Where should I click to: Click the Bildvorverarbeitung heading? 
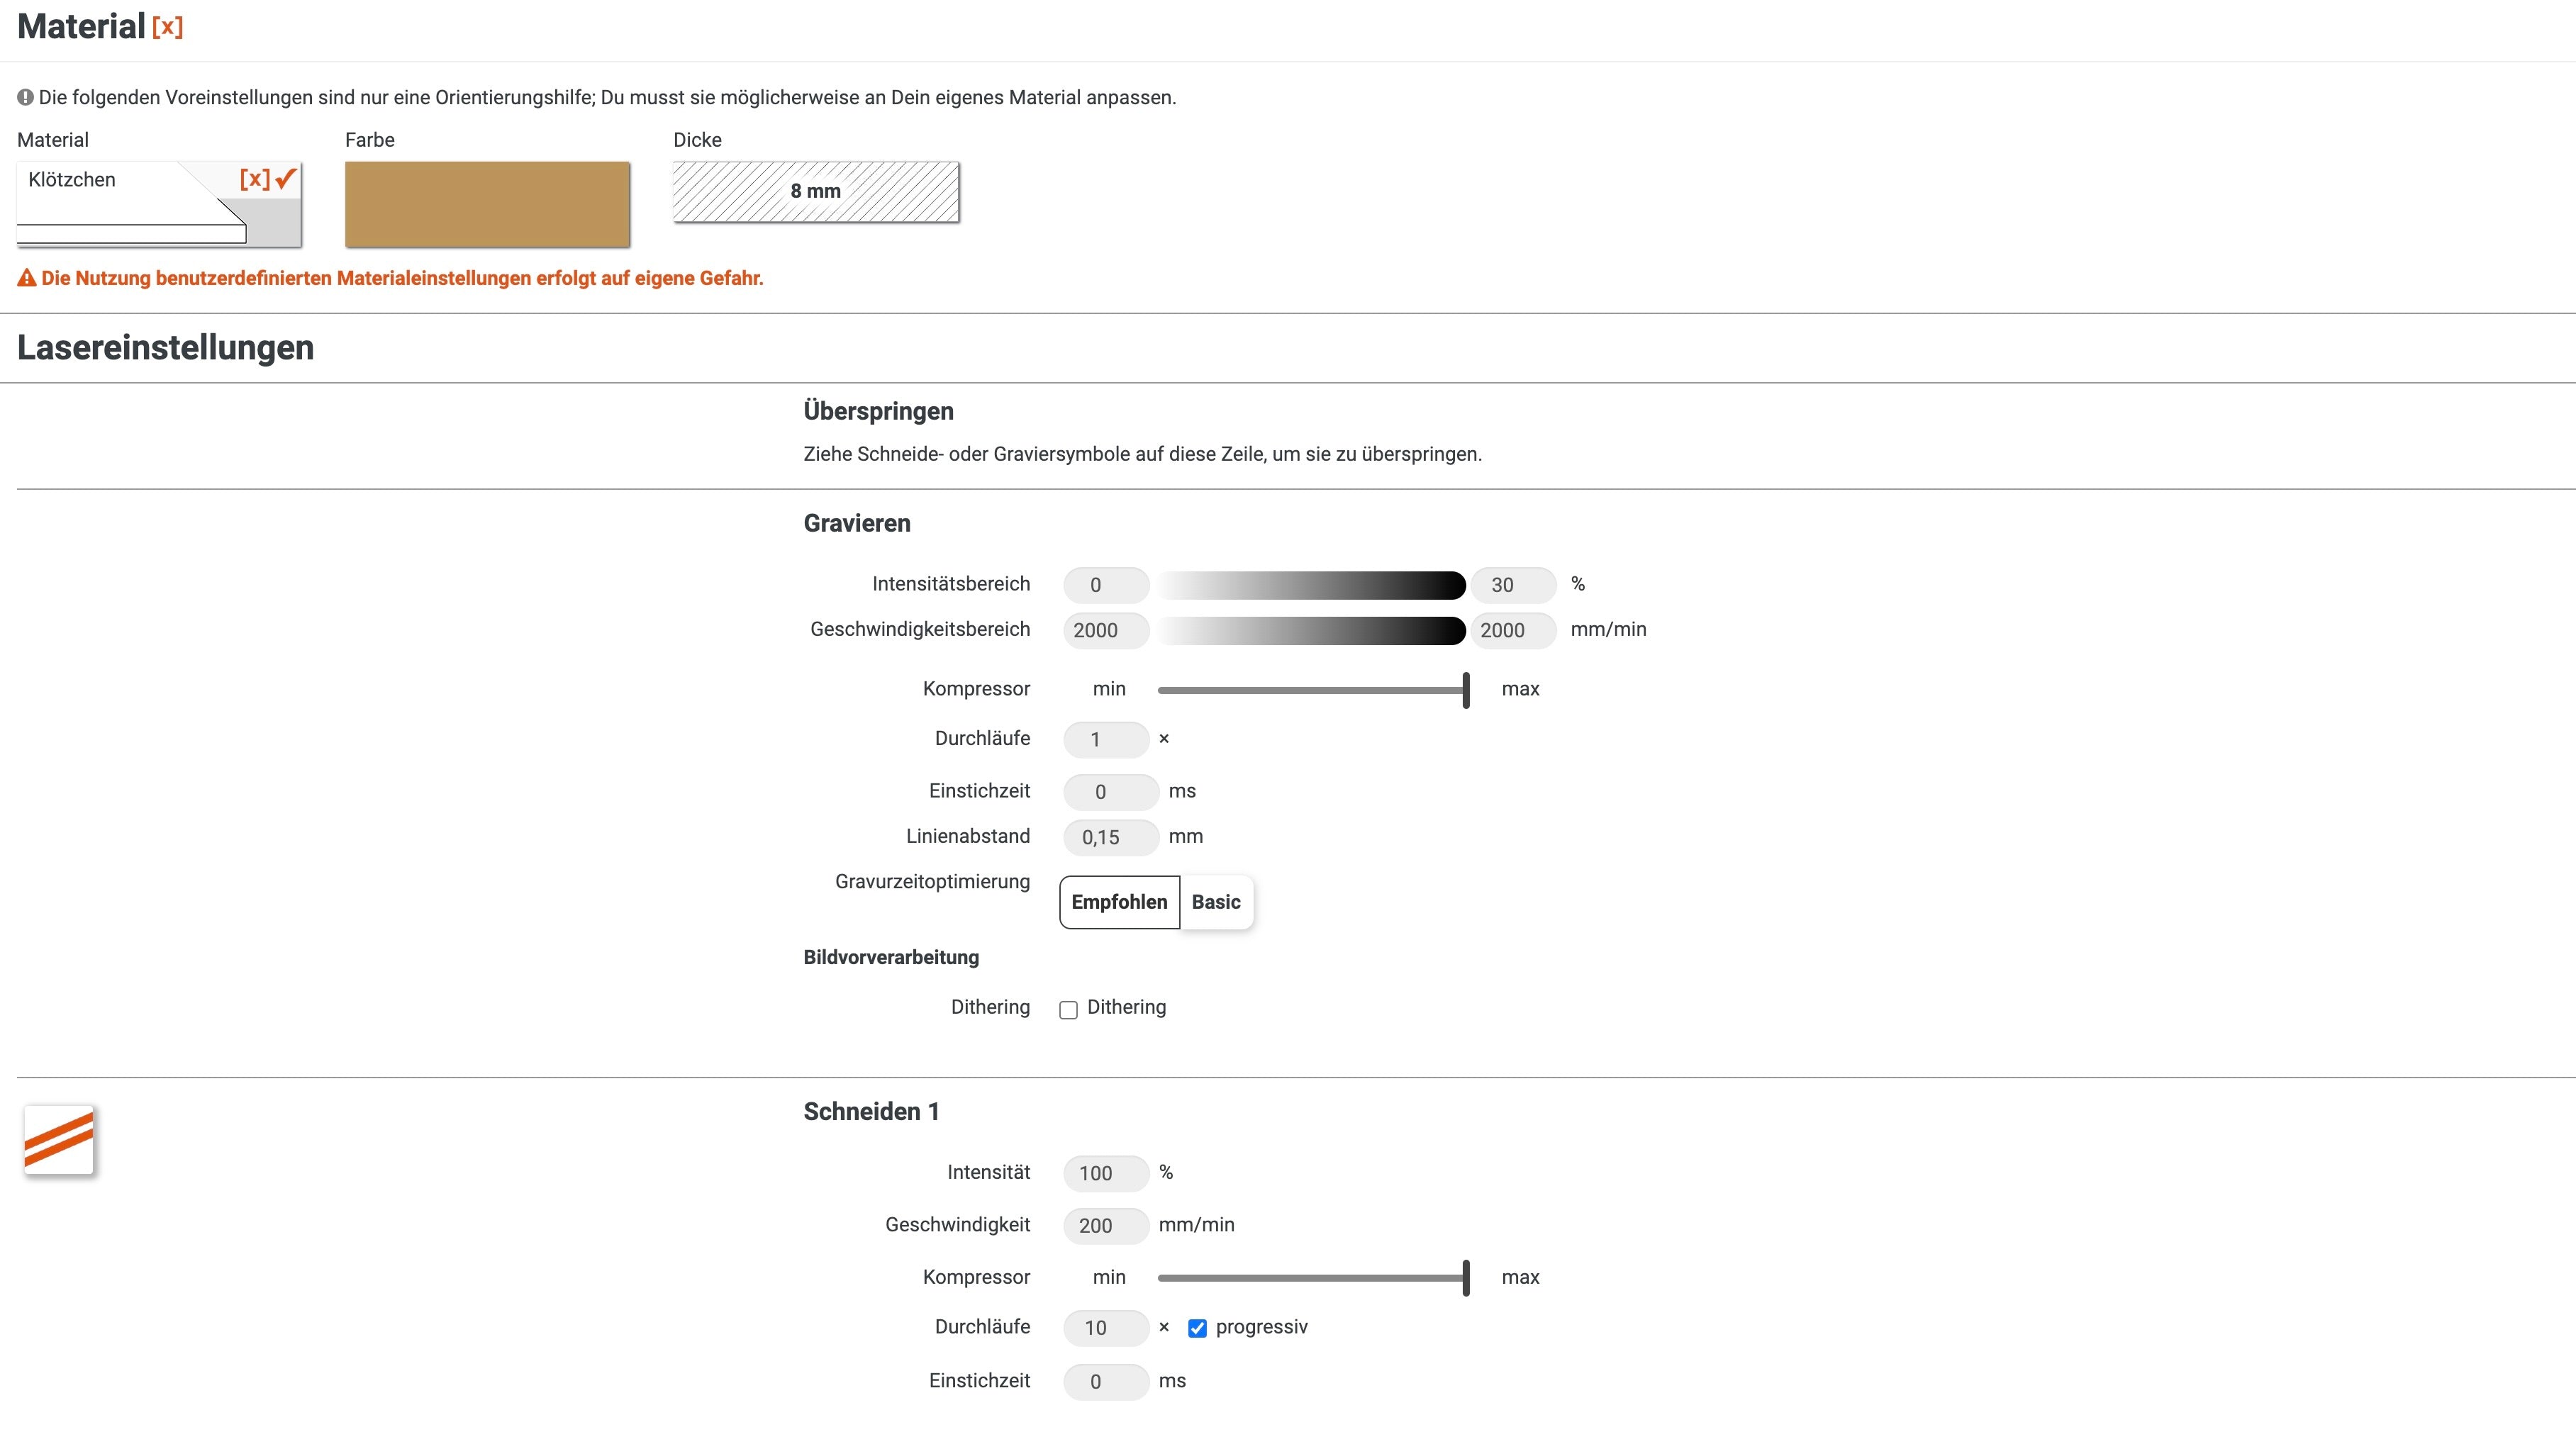[x=891, y=957]
